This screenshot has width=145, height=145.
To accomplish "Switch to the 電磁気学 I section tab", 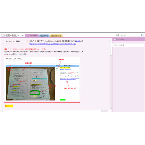I will (44, 36).
